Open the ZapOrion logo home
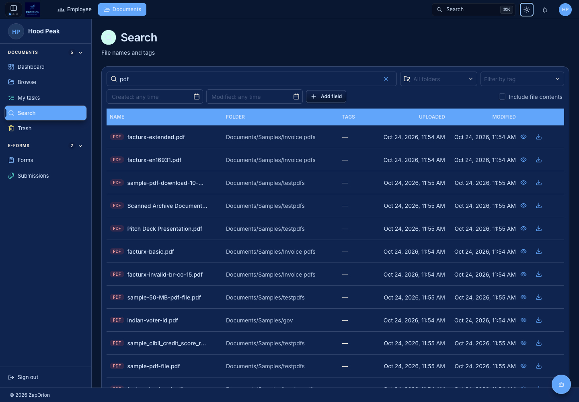The height and width of the screenshot is (402, 579). (x=33, y=9)
